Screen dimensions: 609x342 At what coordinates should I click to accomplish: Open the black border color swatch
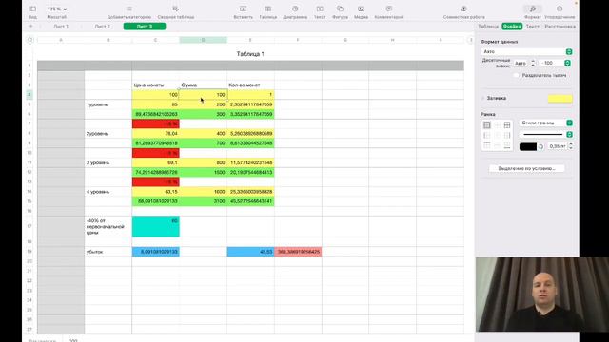pyautogui.click(x=528, y=146)
